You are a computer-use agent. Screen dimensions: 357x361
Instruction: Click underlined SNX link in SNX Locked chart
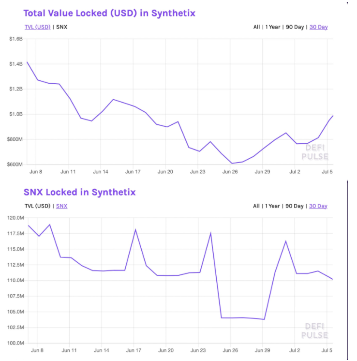(x=62, y=206)
